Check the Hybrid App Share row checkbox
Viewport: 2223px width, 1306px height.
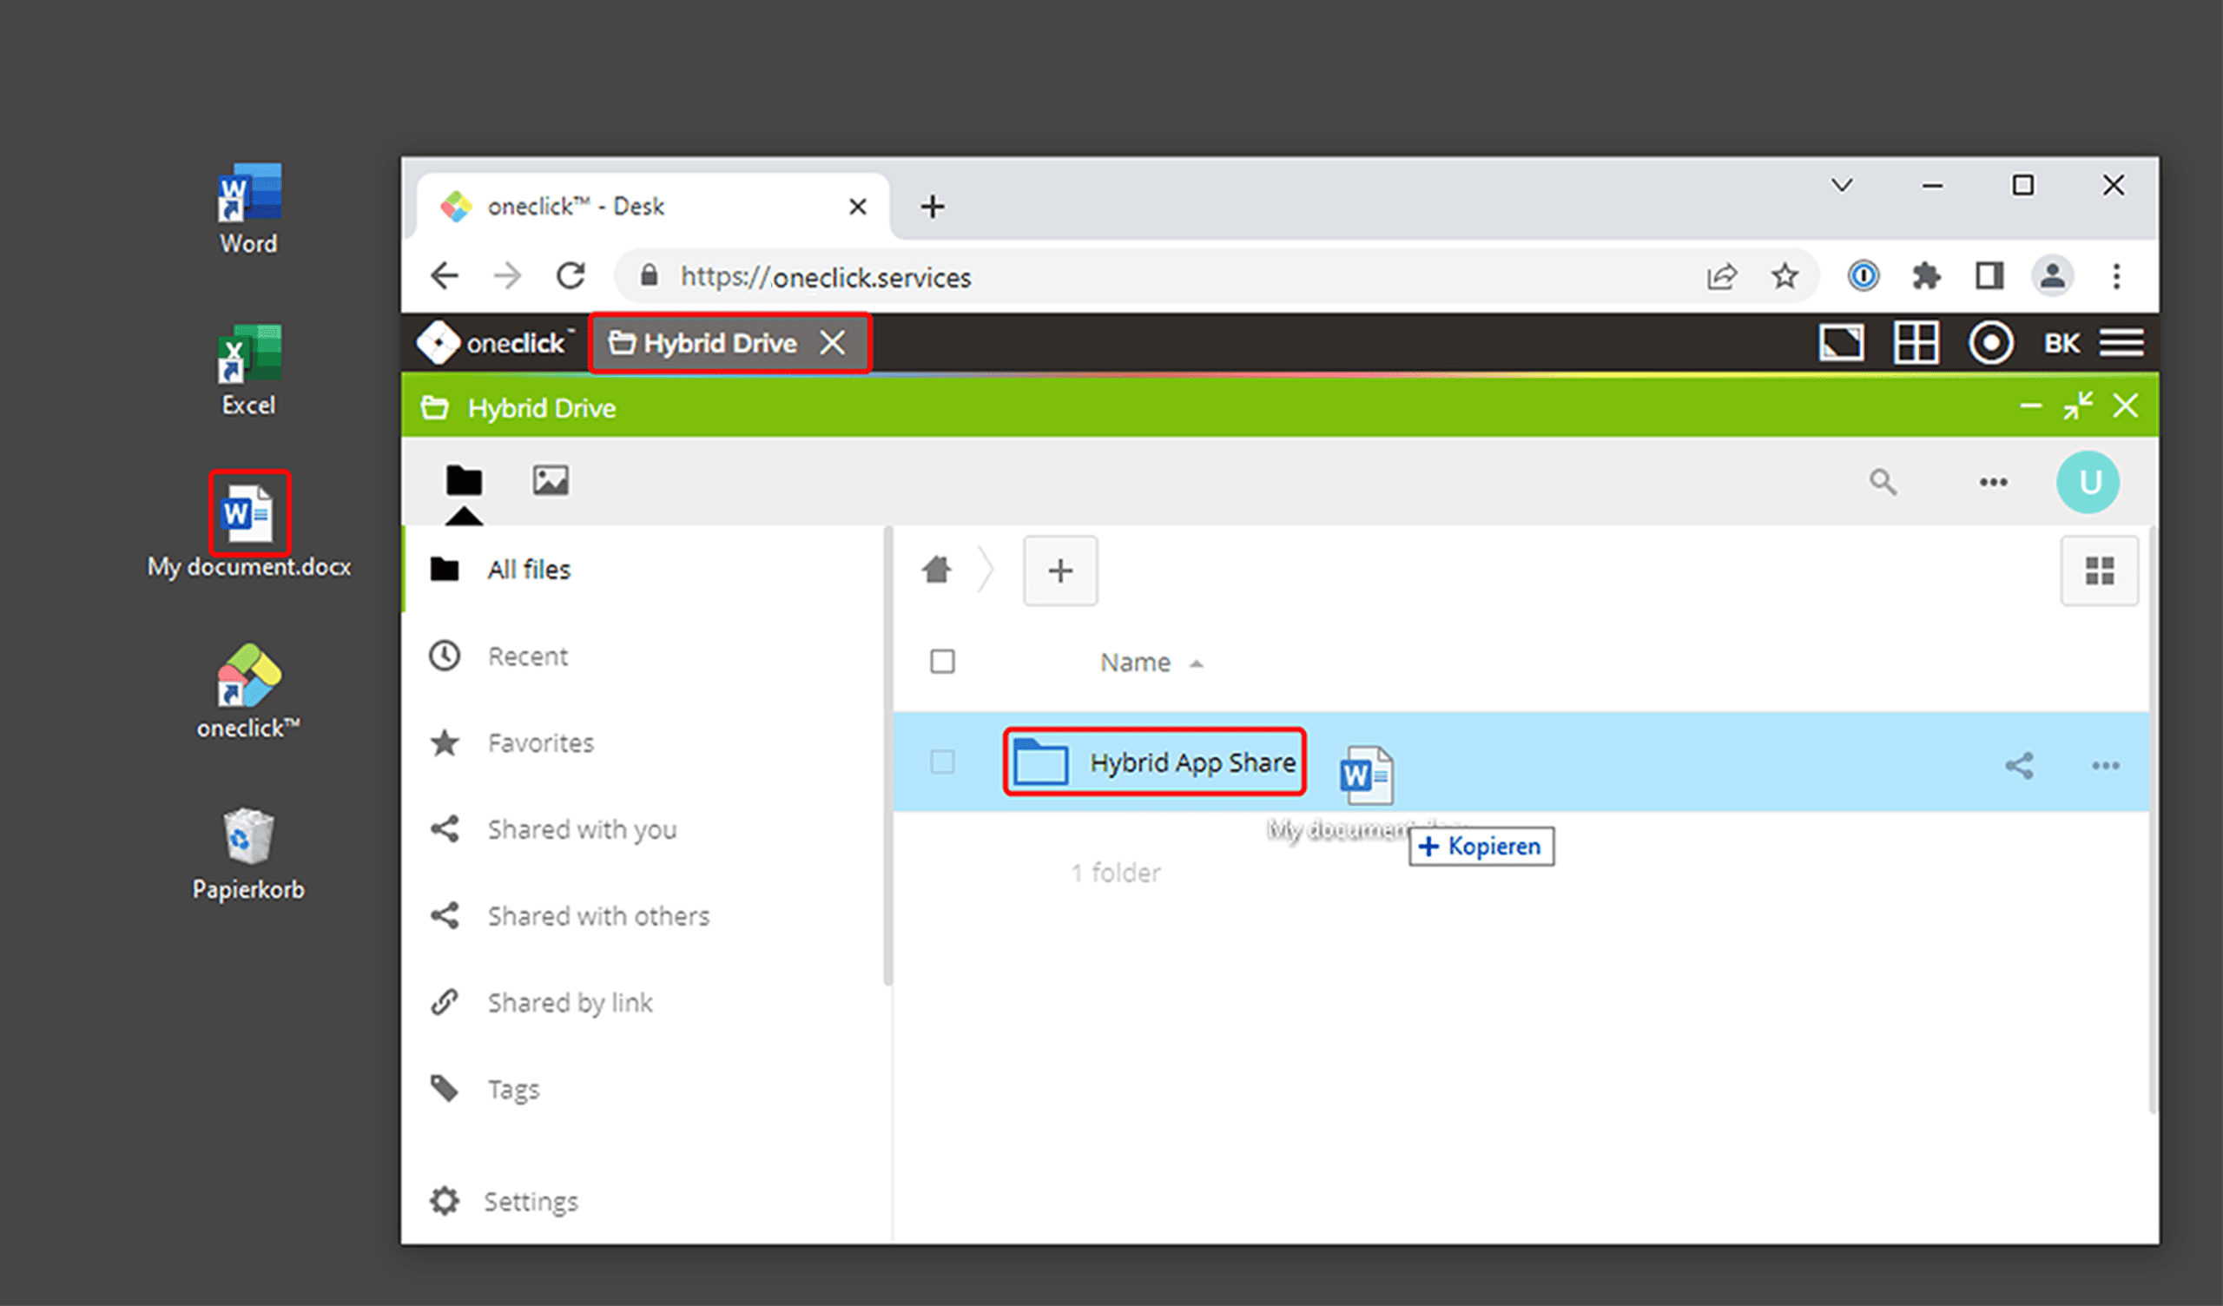pos(942,762)
